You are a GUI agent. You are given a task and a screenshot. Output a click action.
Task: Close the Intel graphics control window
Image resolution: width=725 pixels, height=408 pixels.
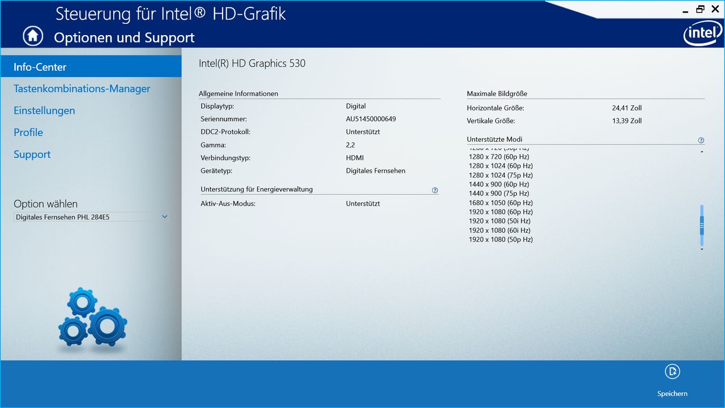click(x=715, y=9)
